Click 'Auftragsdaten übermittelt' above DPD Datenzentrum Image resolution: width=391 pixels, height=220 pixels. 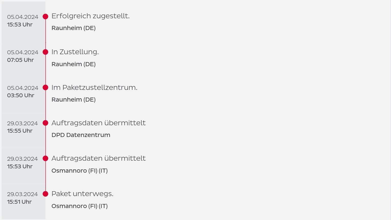click(x=99, y=123)
